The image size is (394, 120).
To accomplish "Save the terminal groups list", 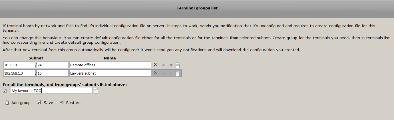I will click(x=45, y=103).
